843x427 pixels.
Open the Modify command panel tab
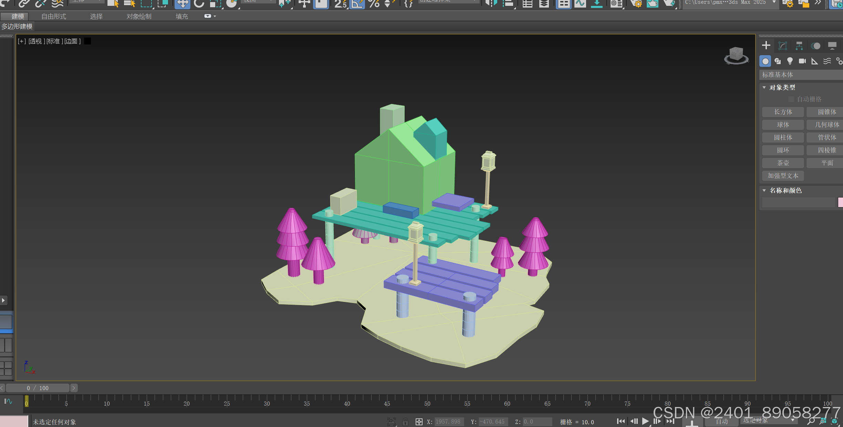(x=783, y=46)
